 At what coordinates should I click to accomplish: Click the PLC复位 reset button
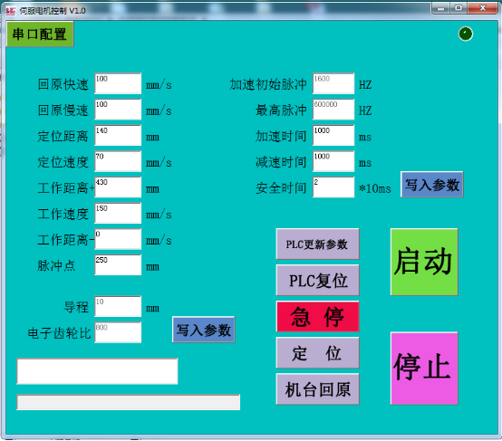coord(317,280)
